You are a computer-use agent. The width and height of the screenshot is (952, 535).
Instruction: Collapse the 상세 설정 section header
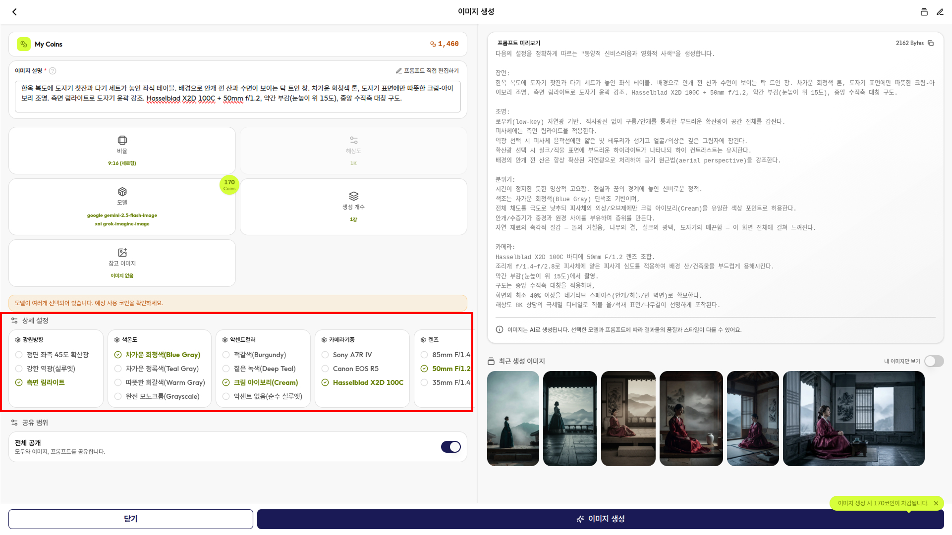click(x=35, y=321)
